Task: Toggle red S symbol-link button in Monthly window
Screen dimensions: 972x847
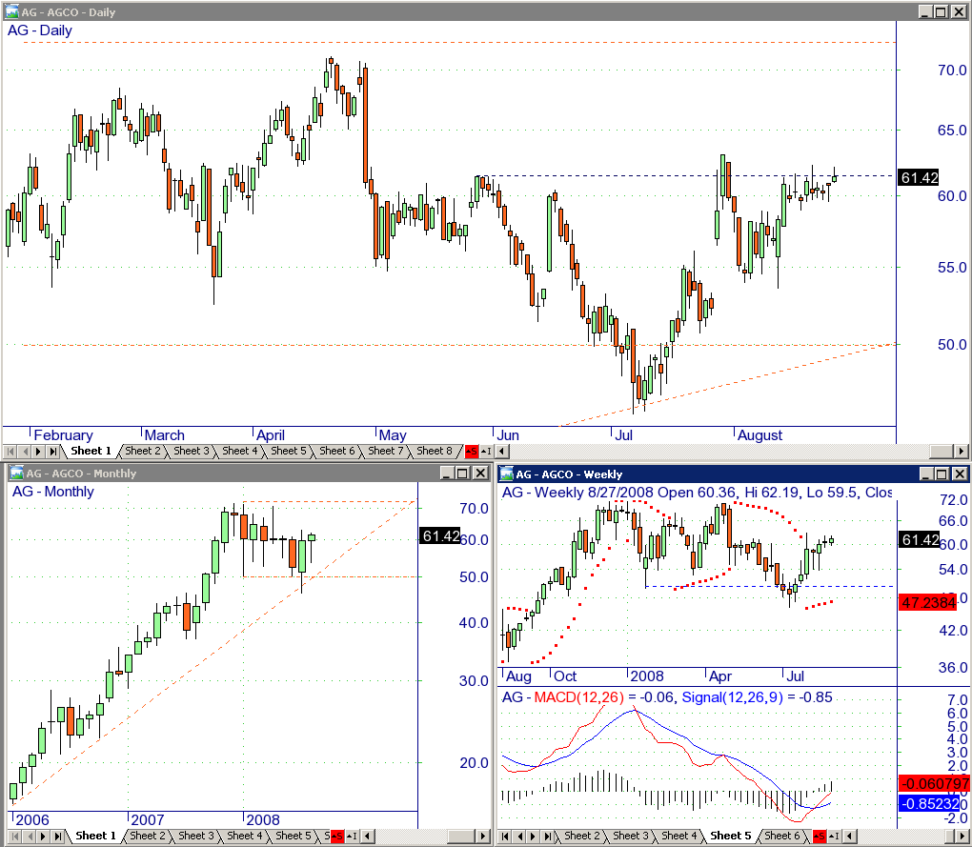Action: click(337, 837)
